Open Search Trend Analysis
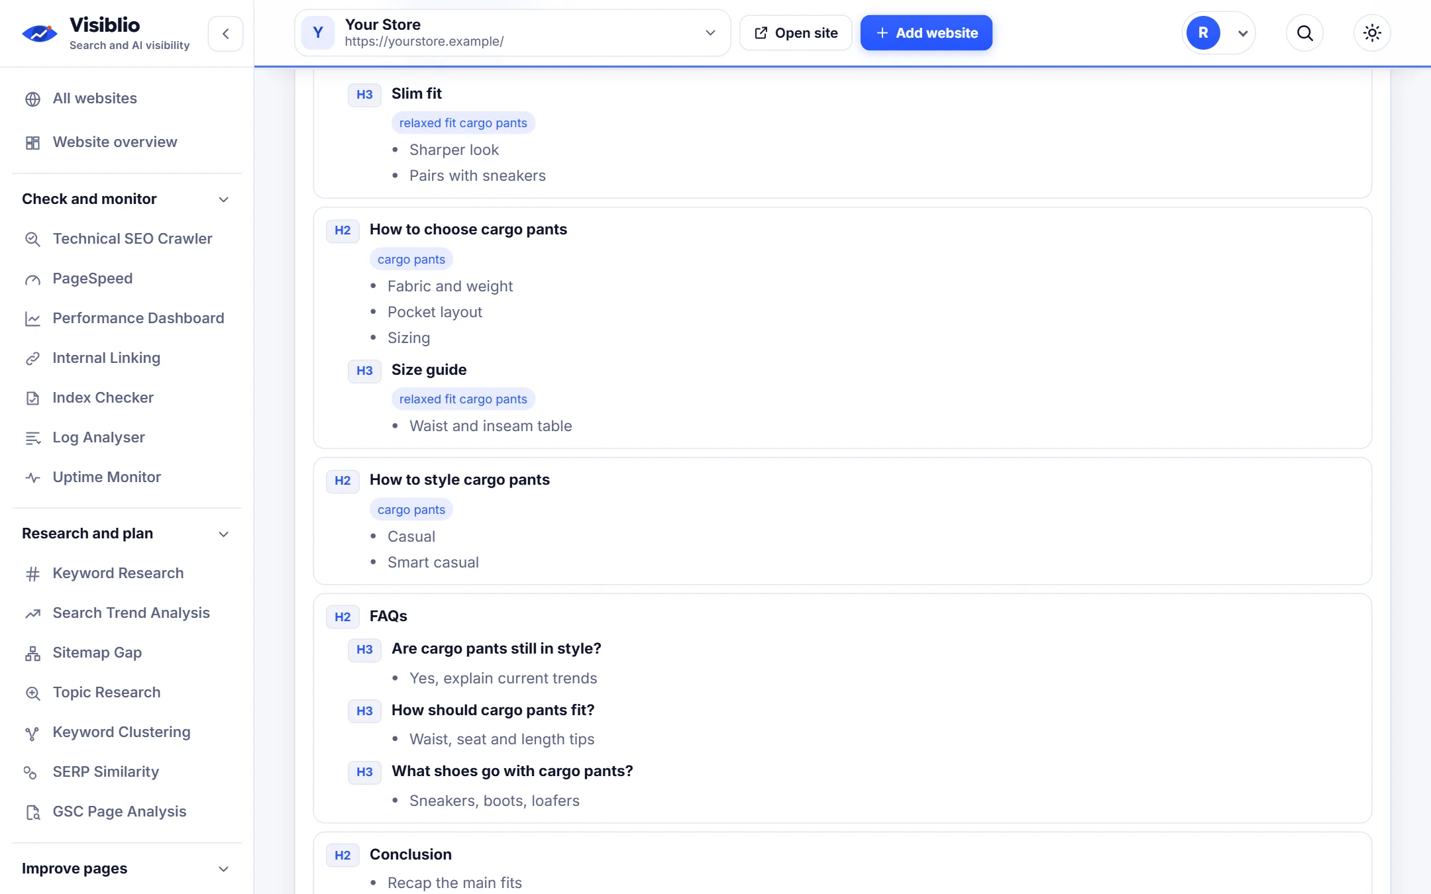The width and height of the screenshot is (1431, 894). pos(131,613)
